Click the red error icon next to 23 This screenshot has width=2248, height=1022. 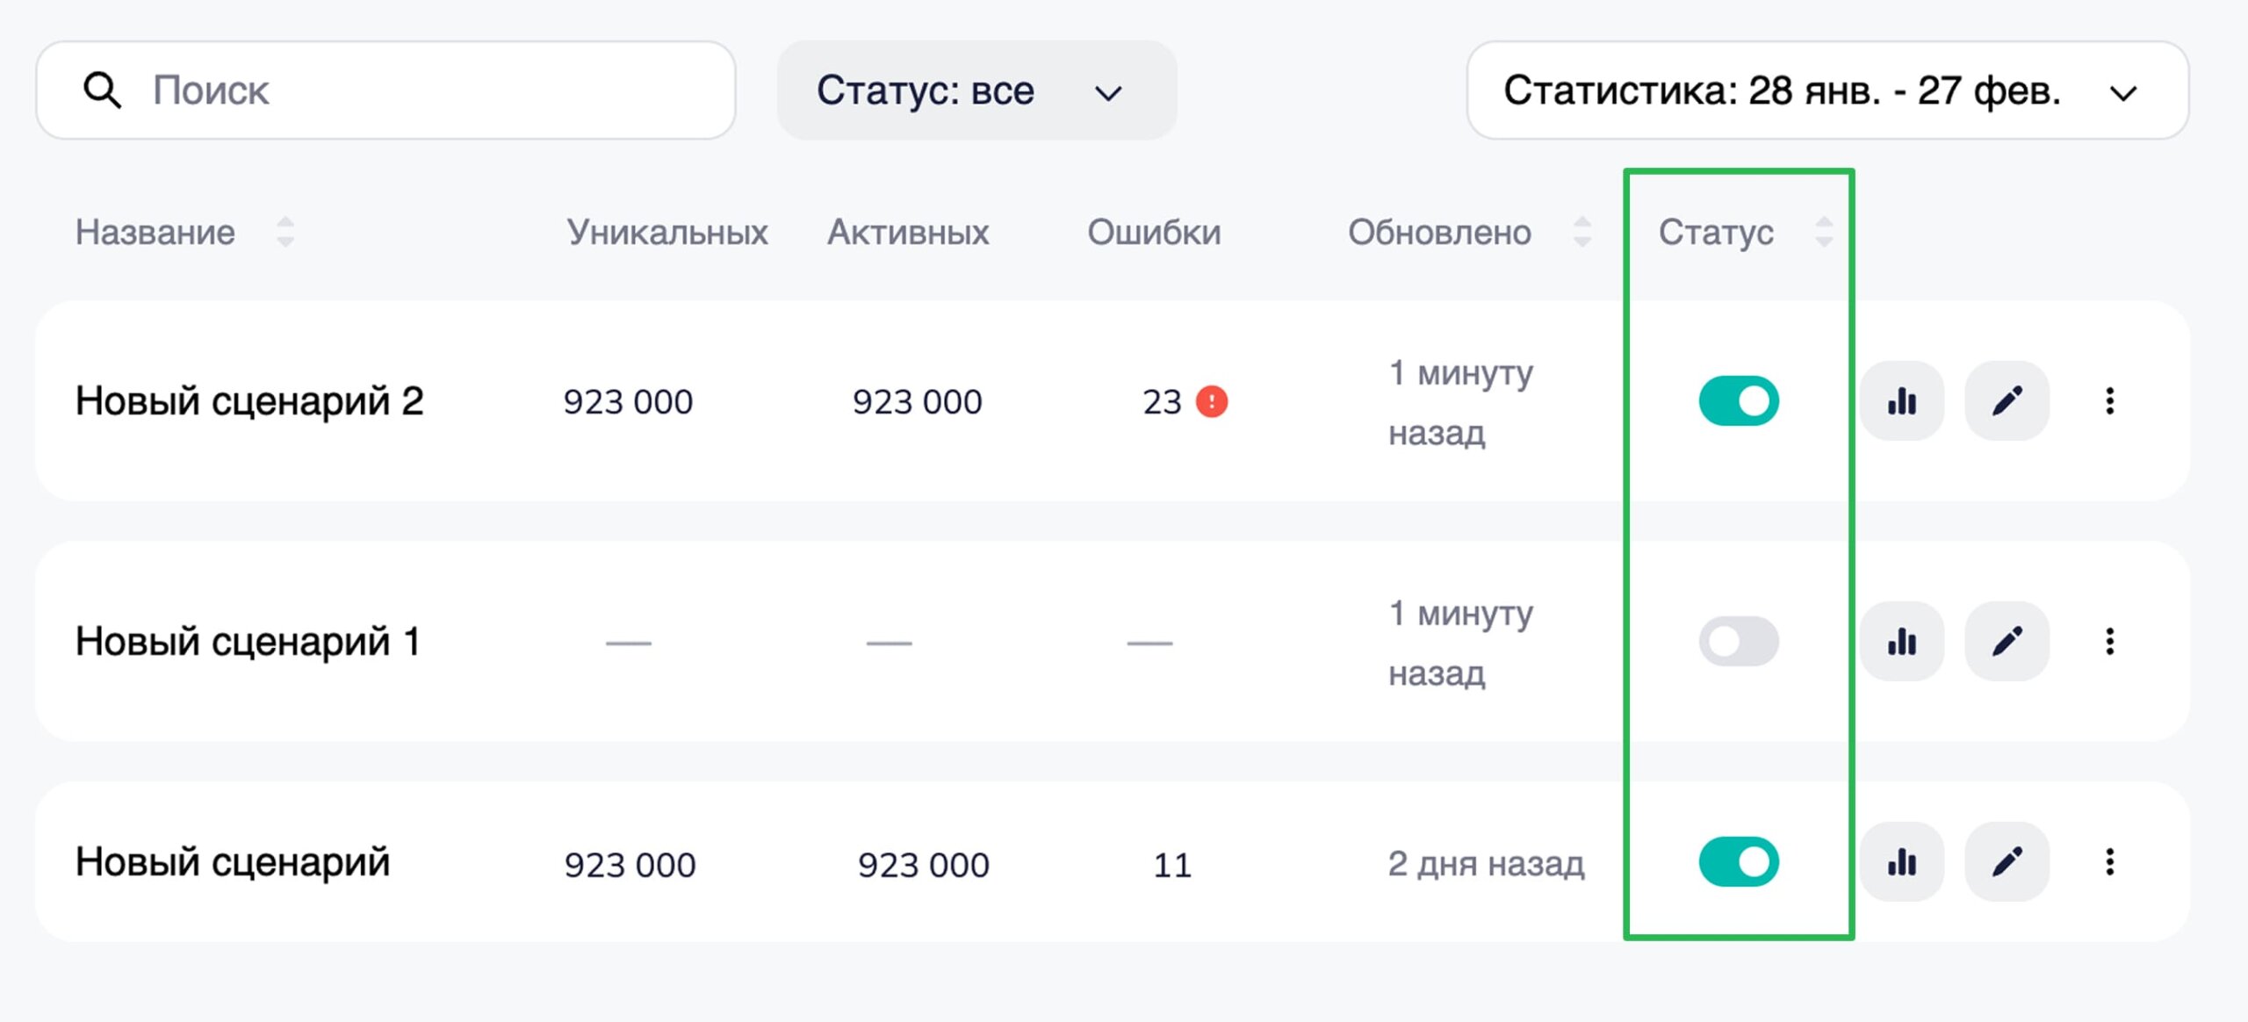(x=1212, y=401)
